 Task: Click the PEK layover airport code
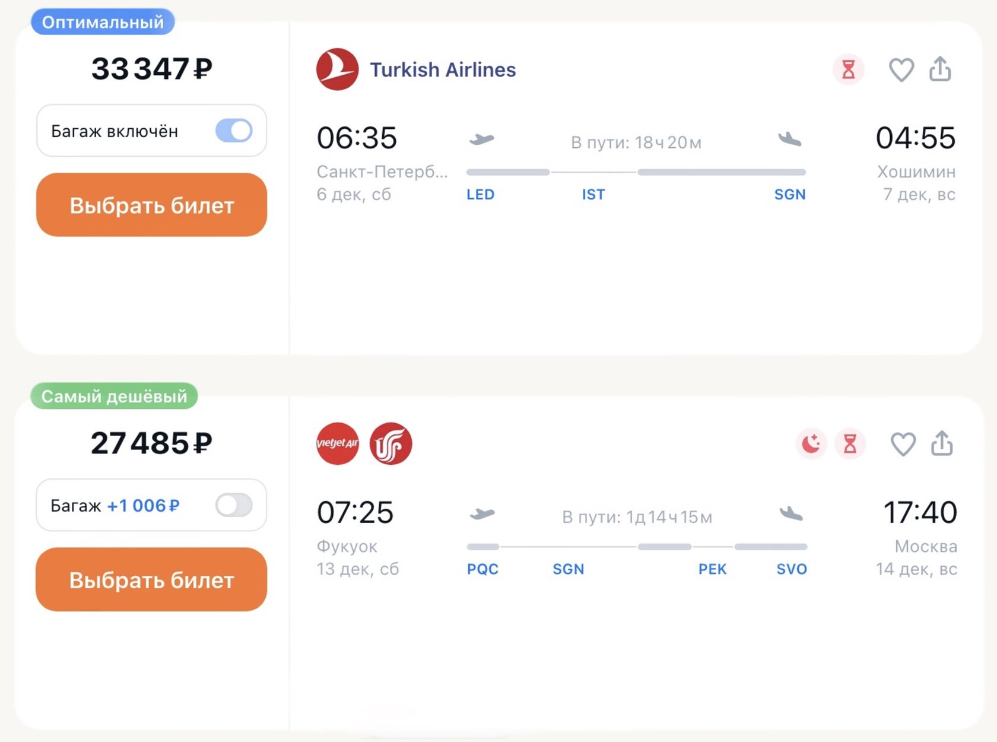712,569
